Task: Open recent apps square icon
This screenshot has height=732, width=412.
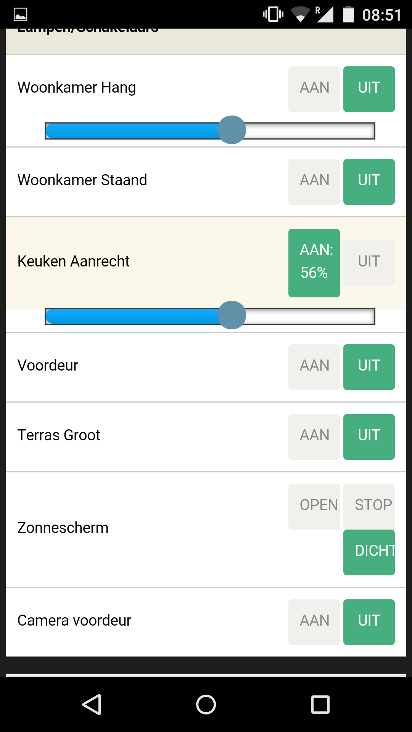Action: [320, 704]
